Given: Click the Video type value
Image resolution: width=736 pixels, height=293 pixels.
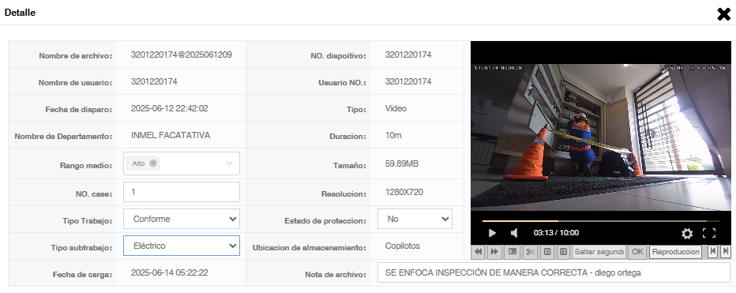Looking at the screenshot, I should (x=396, y=108).
